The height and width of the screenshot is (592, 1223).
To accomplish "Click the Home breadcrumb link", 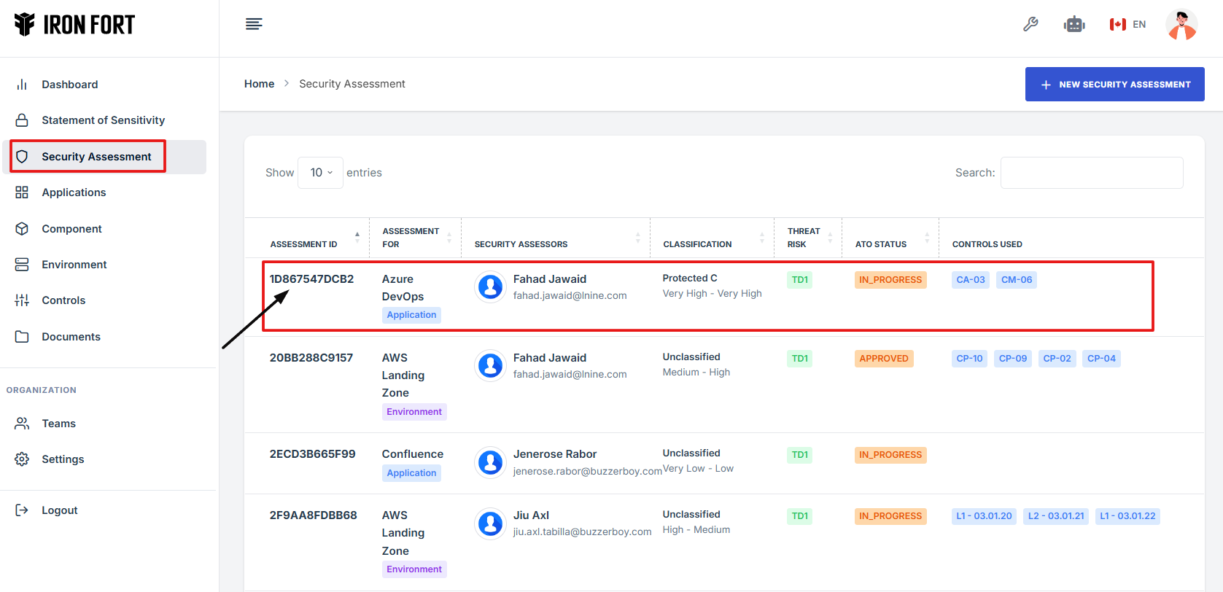I will click(x=259, y=84).
